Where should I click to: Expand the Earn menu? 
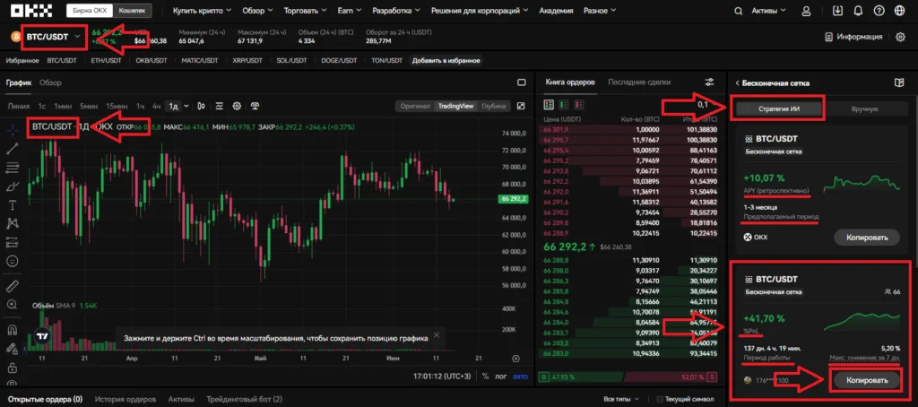tap(350, 11)
